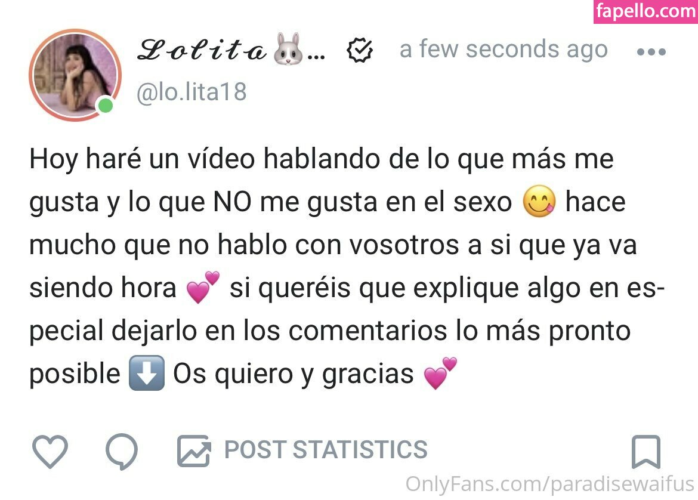
Task: Open the Lolita profile avatar picture
Action: pyautogui.click(x=75, y=75)
